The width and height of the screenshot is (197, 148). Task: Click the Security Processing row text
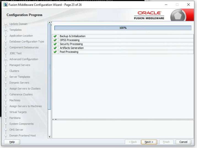click(71, 44)
